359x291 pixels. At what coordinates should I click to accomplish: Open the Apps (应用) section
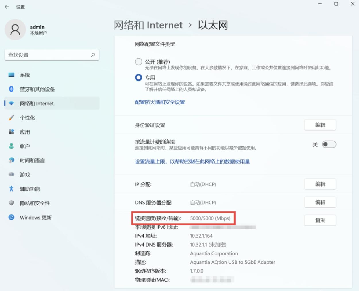click(x=11, y=132)
